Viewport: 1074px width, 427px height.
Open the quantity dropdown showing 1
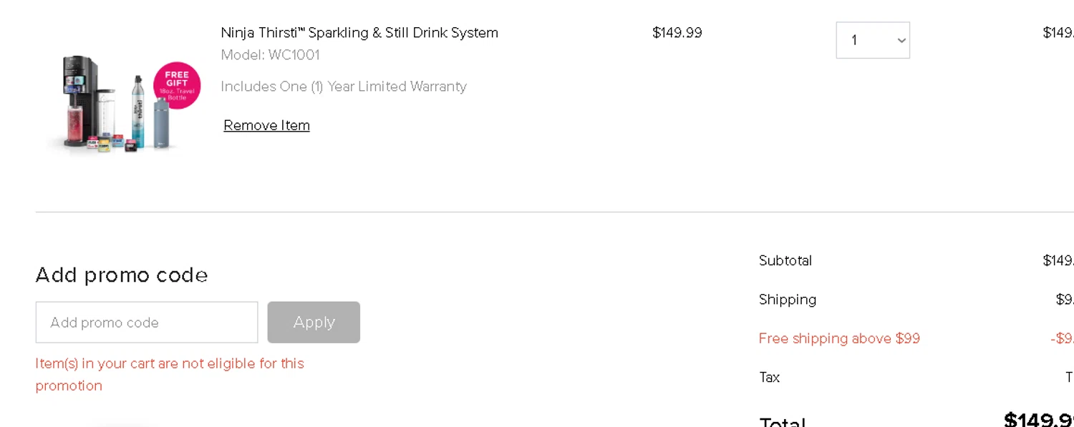point(872,40)
